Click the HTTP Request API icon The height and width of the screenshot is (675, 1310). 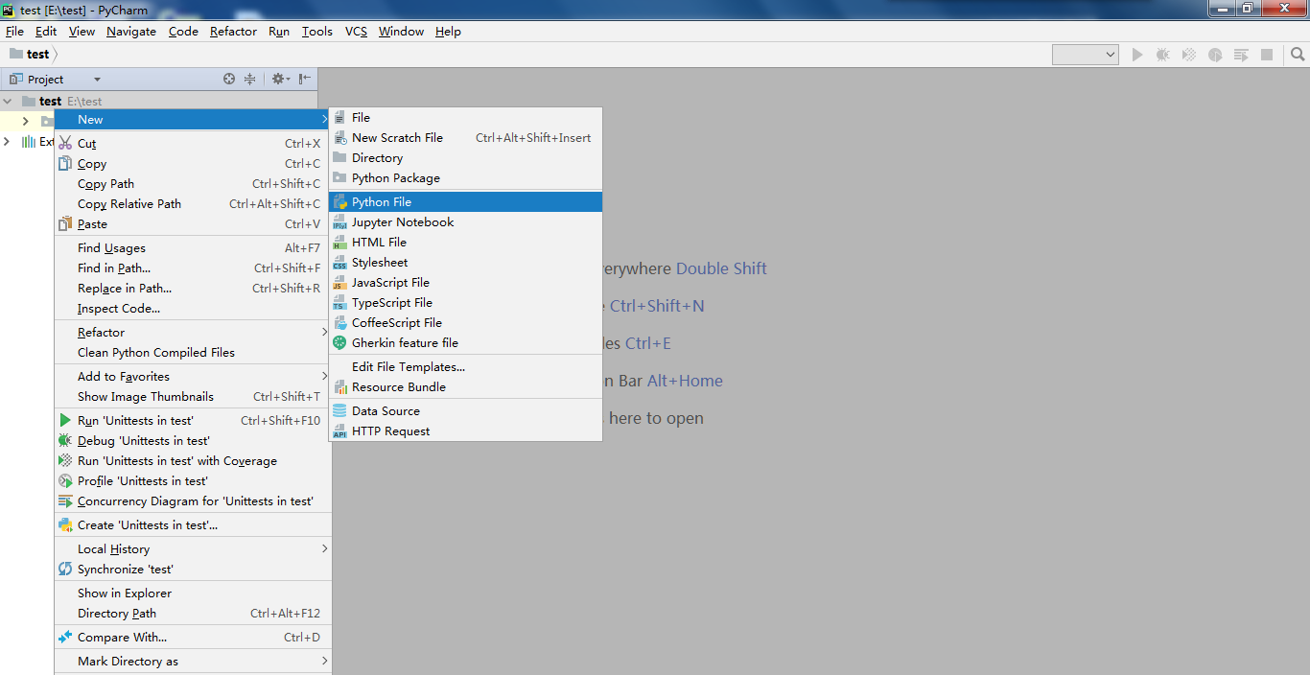tap(339, 431)
